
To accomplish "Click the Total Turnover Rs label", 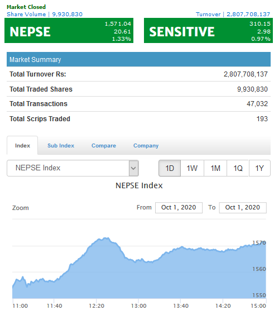I will pyautogui.click(x=38, y=74).
